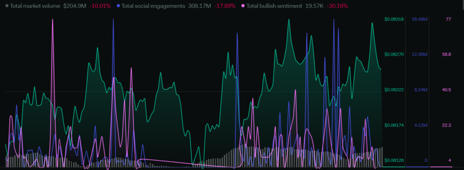
Task: Click the 77 sentiment axis label
Action: pyautogui.click(x=448, y=19)
